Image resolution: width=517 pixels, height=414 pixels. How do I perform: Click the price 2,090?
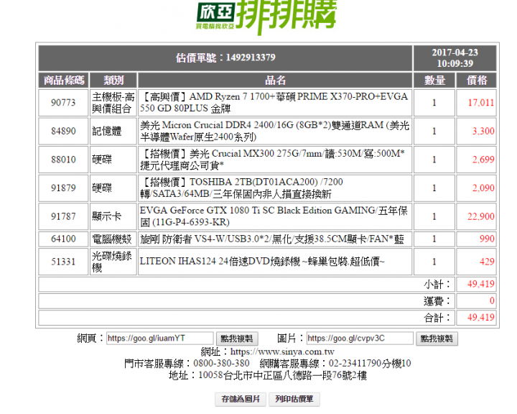tap(483, 188)
